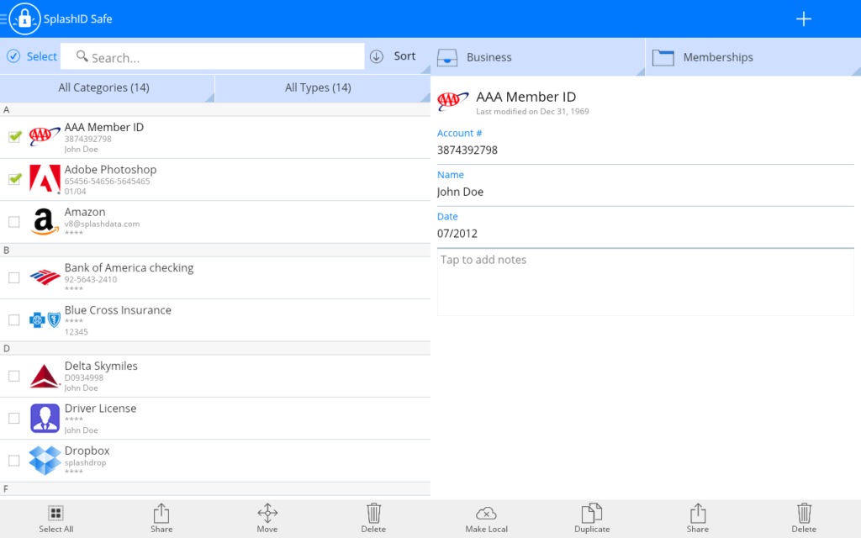Move selected records with Move icon
The width and height of the screenshot is (861, 538).
pyautogui.click(x=267, y=518)
